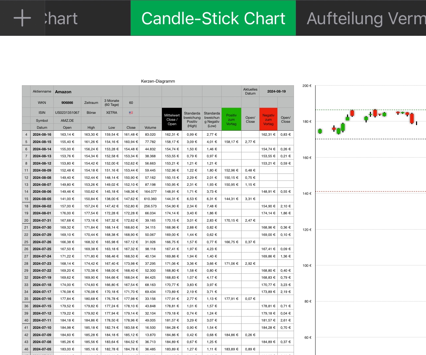Click the Open/Close value 3,31 €
The width and height of the screenshot is (426, 355).
(250, 199)
